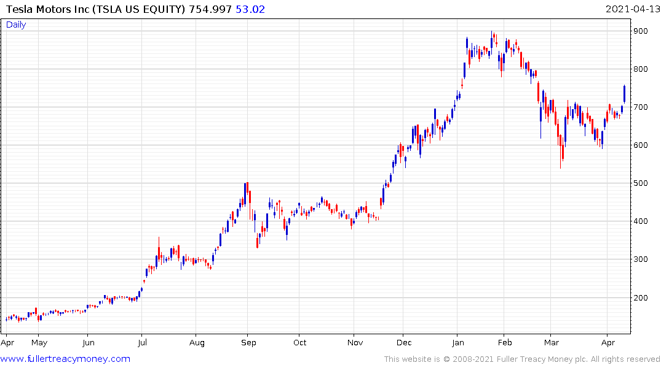The height and width of the screenshot is (368, 661).
Task: Click the Tesla Motors Inc chart title
Action: pyautogui.click(x=95, y=9)
